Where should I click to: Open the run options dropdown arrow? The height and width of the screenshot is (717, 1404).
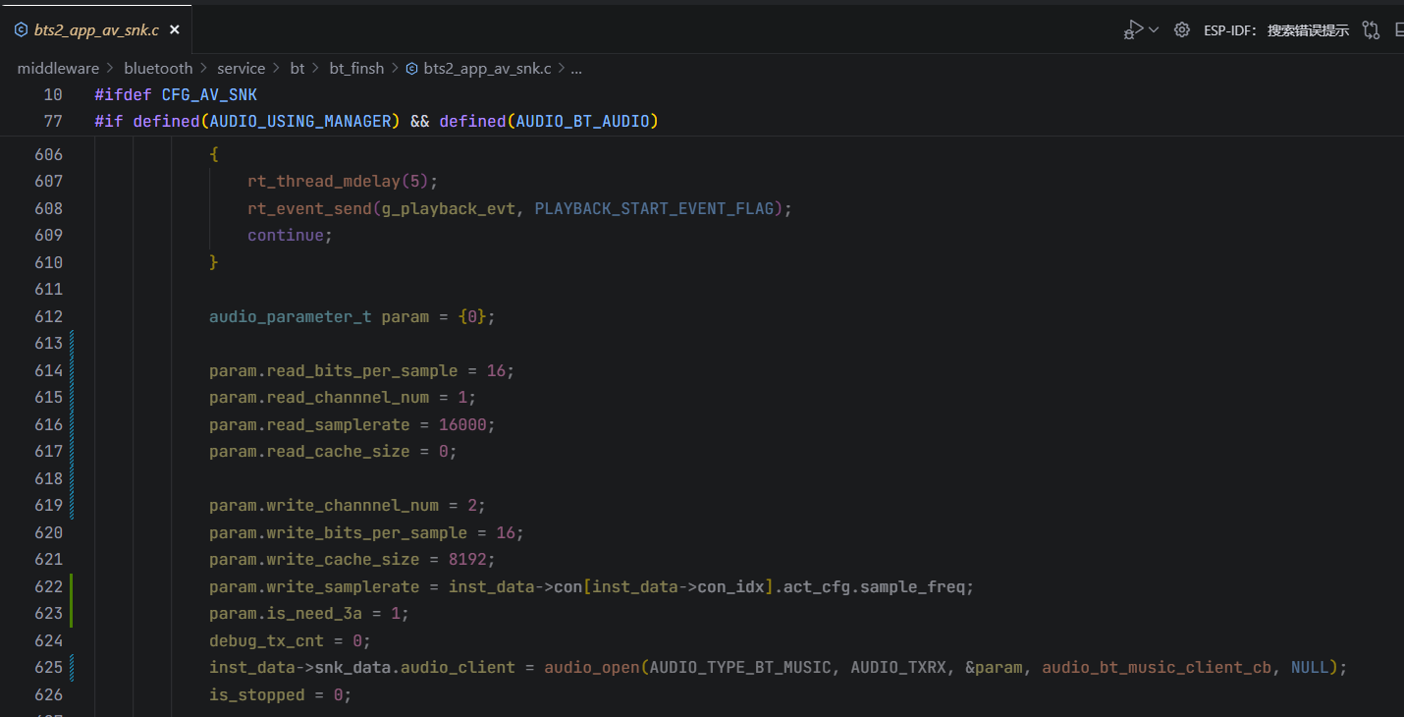tap(1154, 29)
